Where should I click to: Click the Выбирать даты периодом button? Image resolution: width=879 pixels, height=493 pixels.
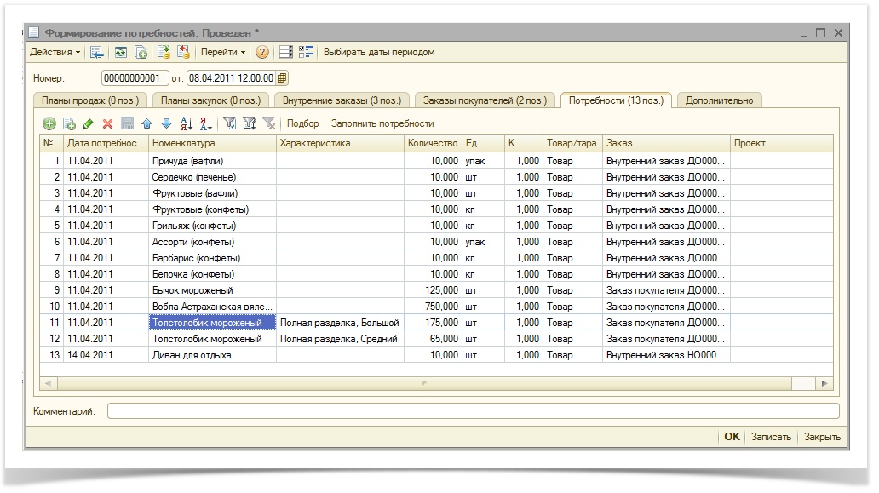(x=379, y=53)
